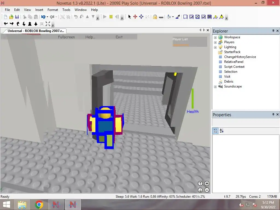
Task: Open the Format menu
Action: tap(53, 10)
